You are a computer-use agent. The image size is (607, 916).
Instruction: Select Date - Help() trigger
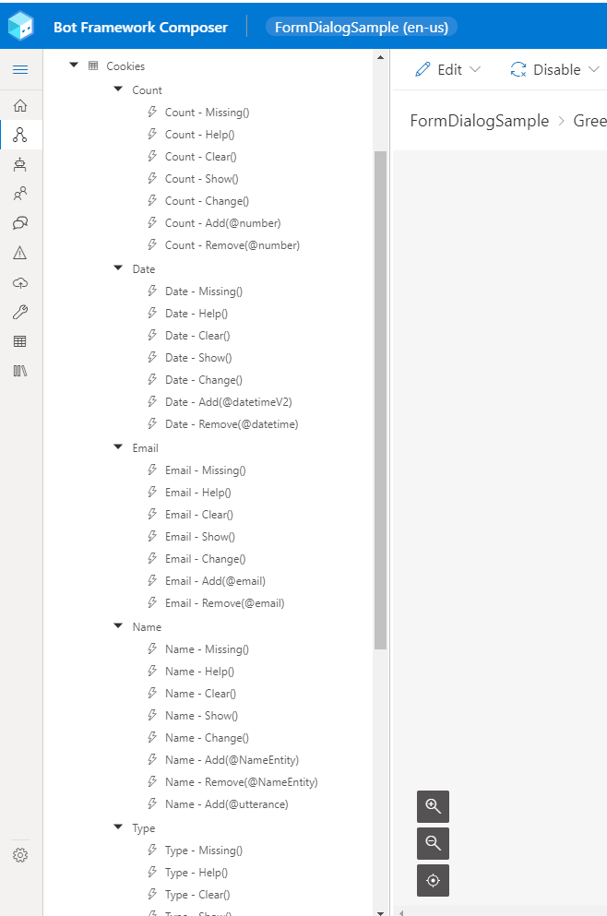[x=196, y=313]
